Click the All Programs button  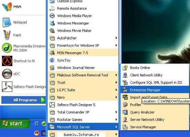click(23, 100)
